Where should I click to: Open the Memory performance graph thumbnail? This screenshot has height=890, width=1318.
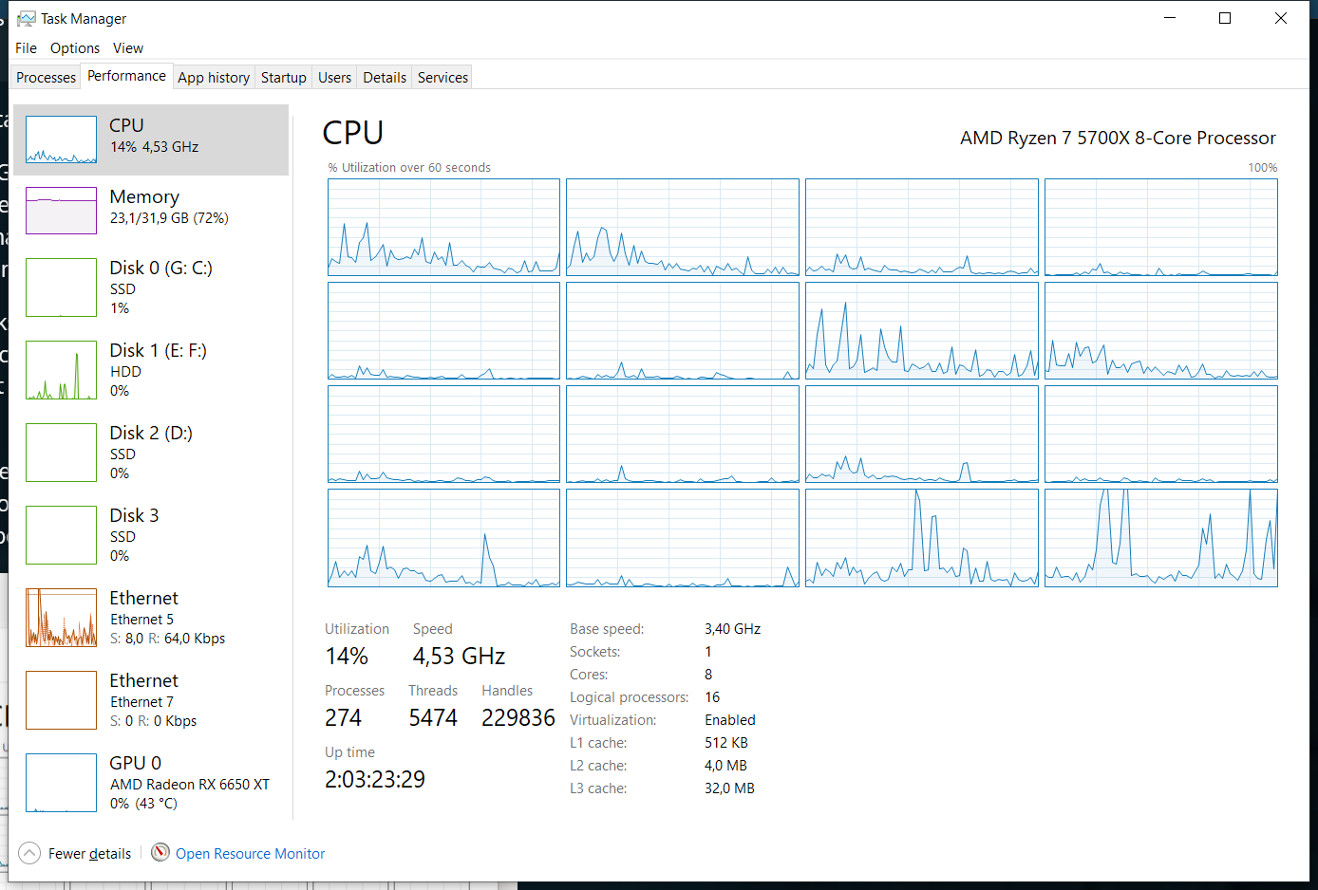click(x=61, y=210)
